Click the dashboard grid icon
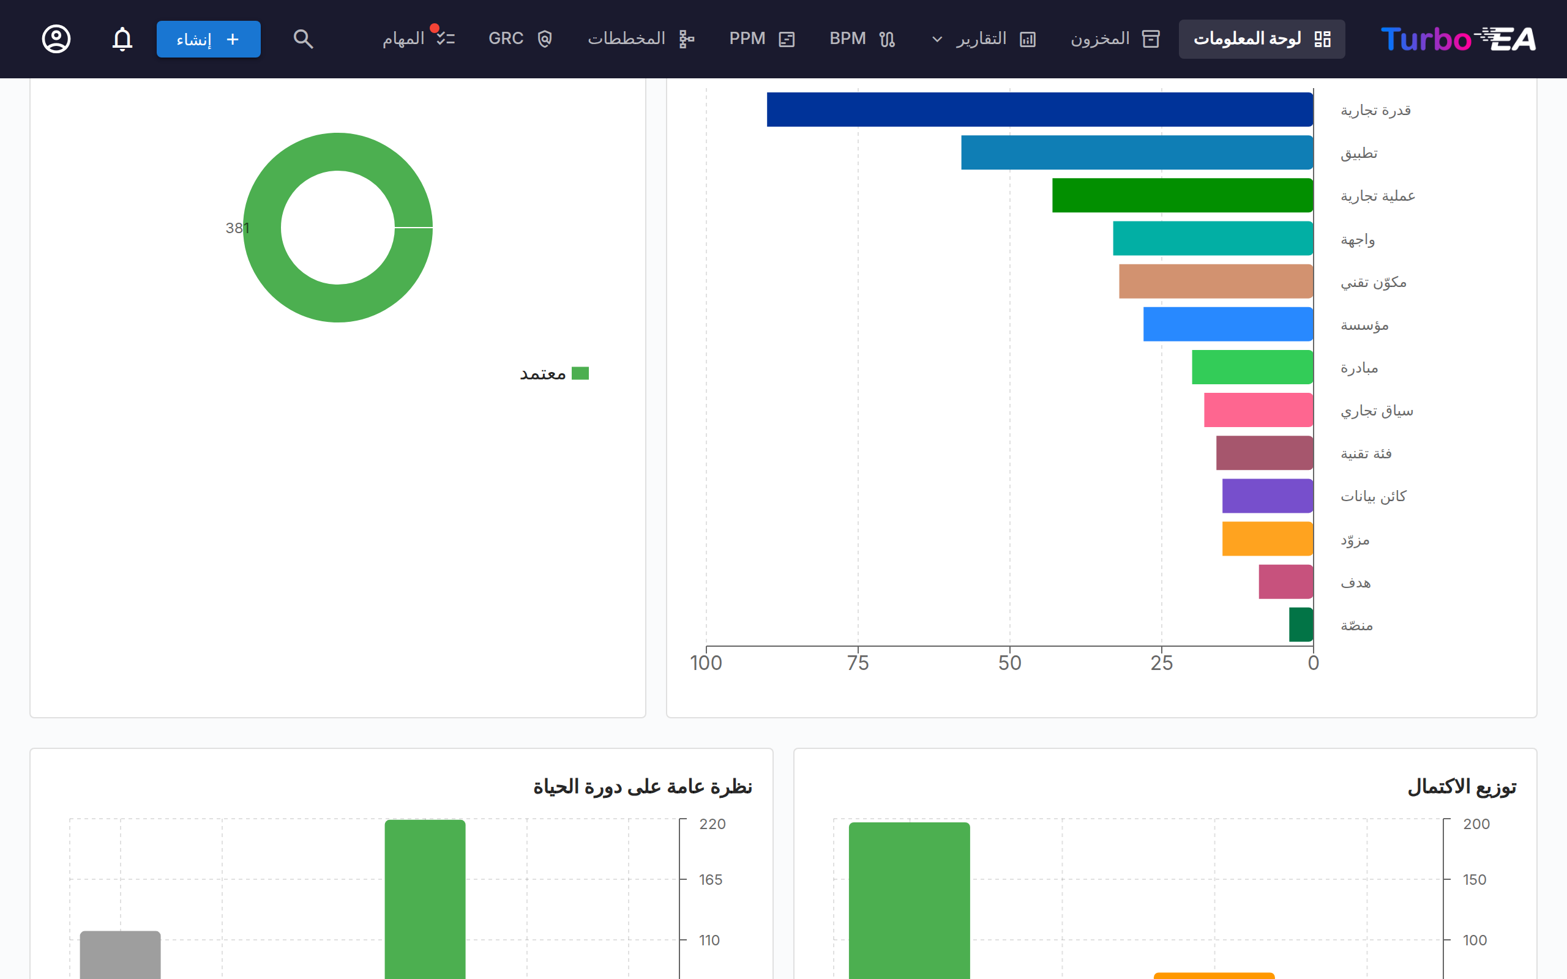The image size is (1567, 979). pos(1322,39)
